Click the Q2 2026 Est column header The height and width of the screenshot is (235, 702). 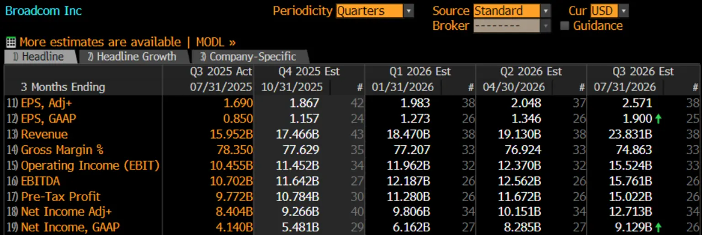click(531, 72)
